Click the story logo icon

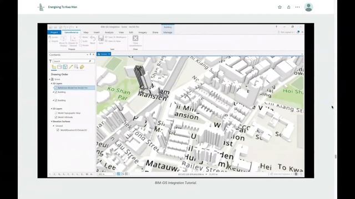pos(41,7)
